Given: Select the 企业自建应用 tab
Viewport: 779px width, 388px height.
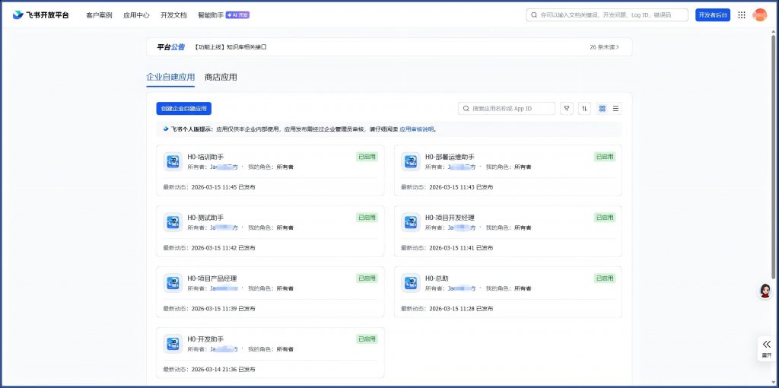Looking at the screenshot, I should (x=170, y=77).
